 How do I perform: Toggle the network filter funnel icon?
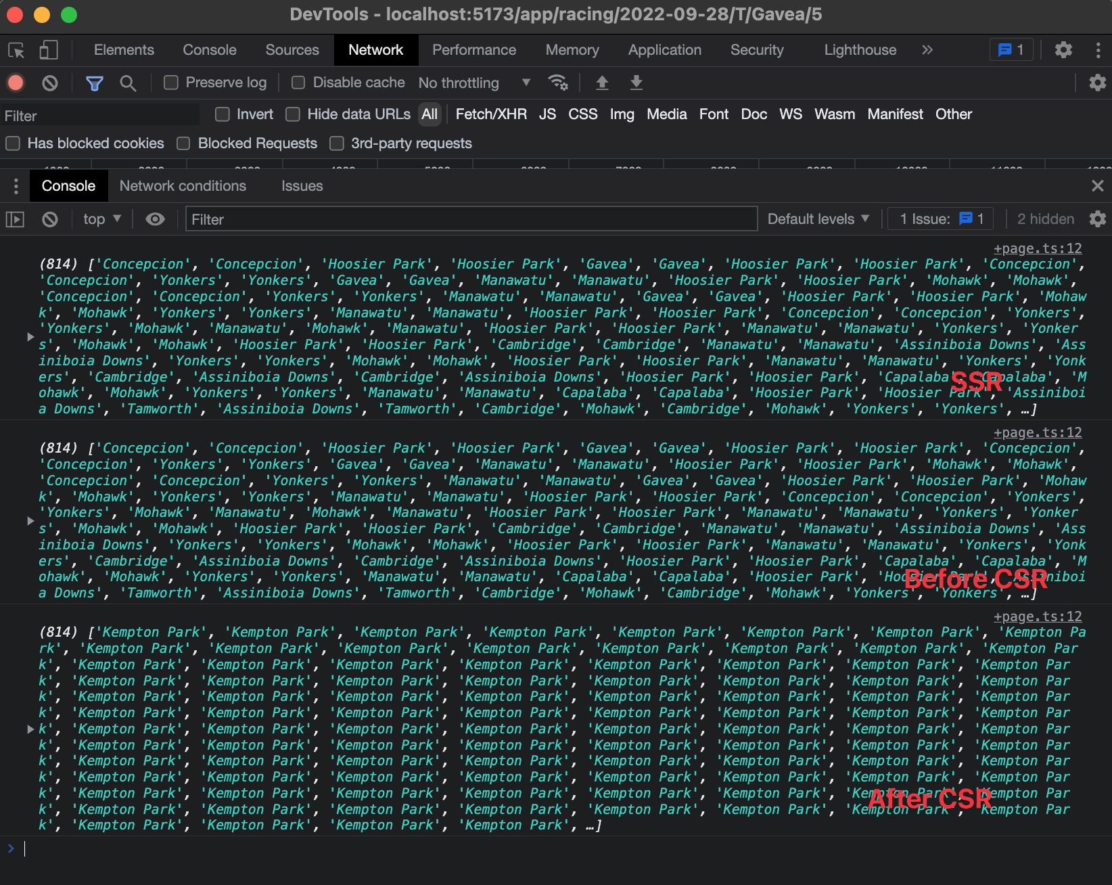coord(95,83)
